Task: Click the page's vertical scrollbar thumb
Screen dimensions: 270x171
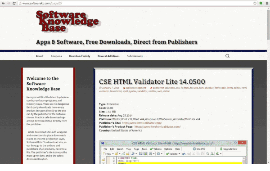Action: tap(268, 24)
